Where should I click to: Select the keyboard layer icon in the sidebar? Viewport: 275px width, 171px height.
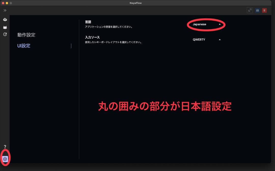point(5,19)
